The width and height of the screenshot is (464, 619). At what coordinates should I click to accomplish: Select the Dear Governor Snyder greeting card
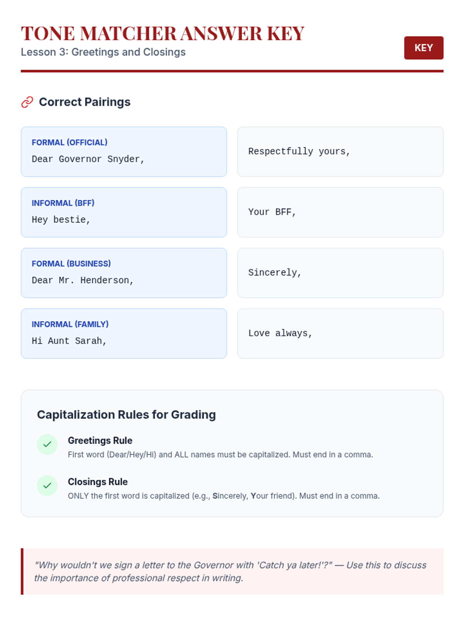click(124, 152)
